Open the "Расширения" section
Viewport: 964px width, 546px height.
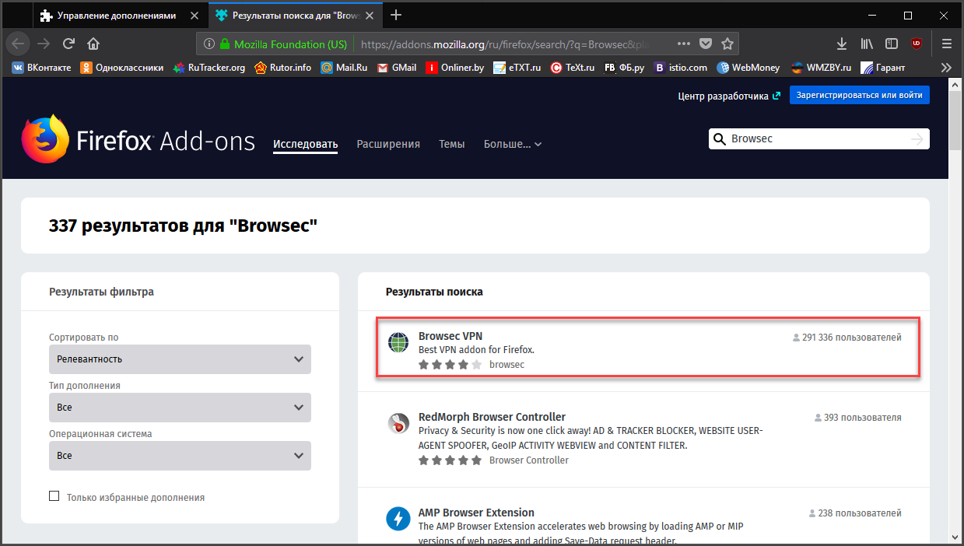[388, 144]
